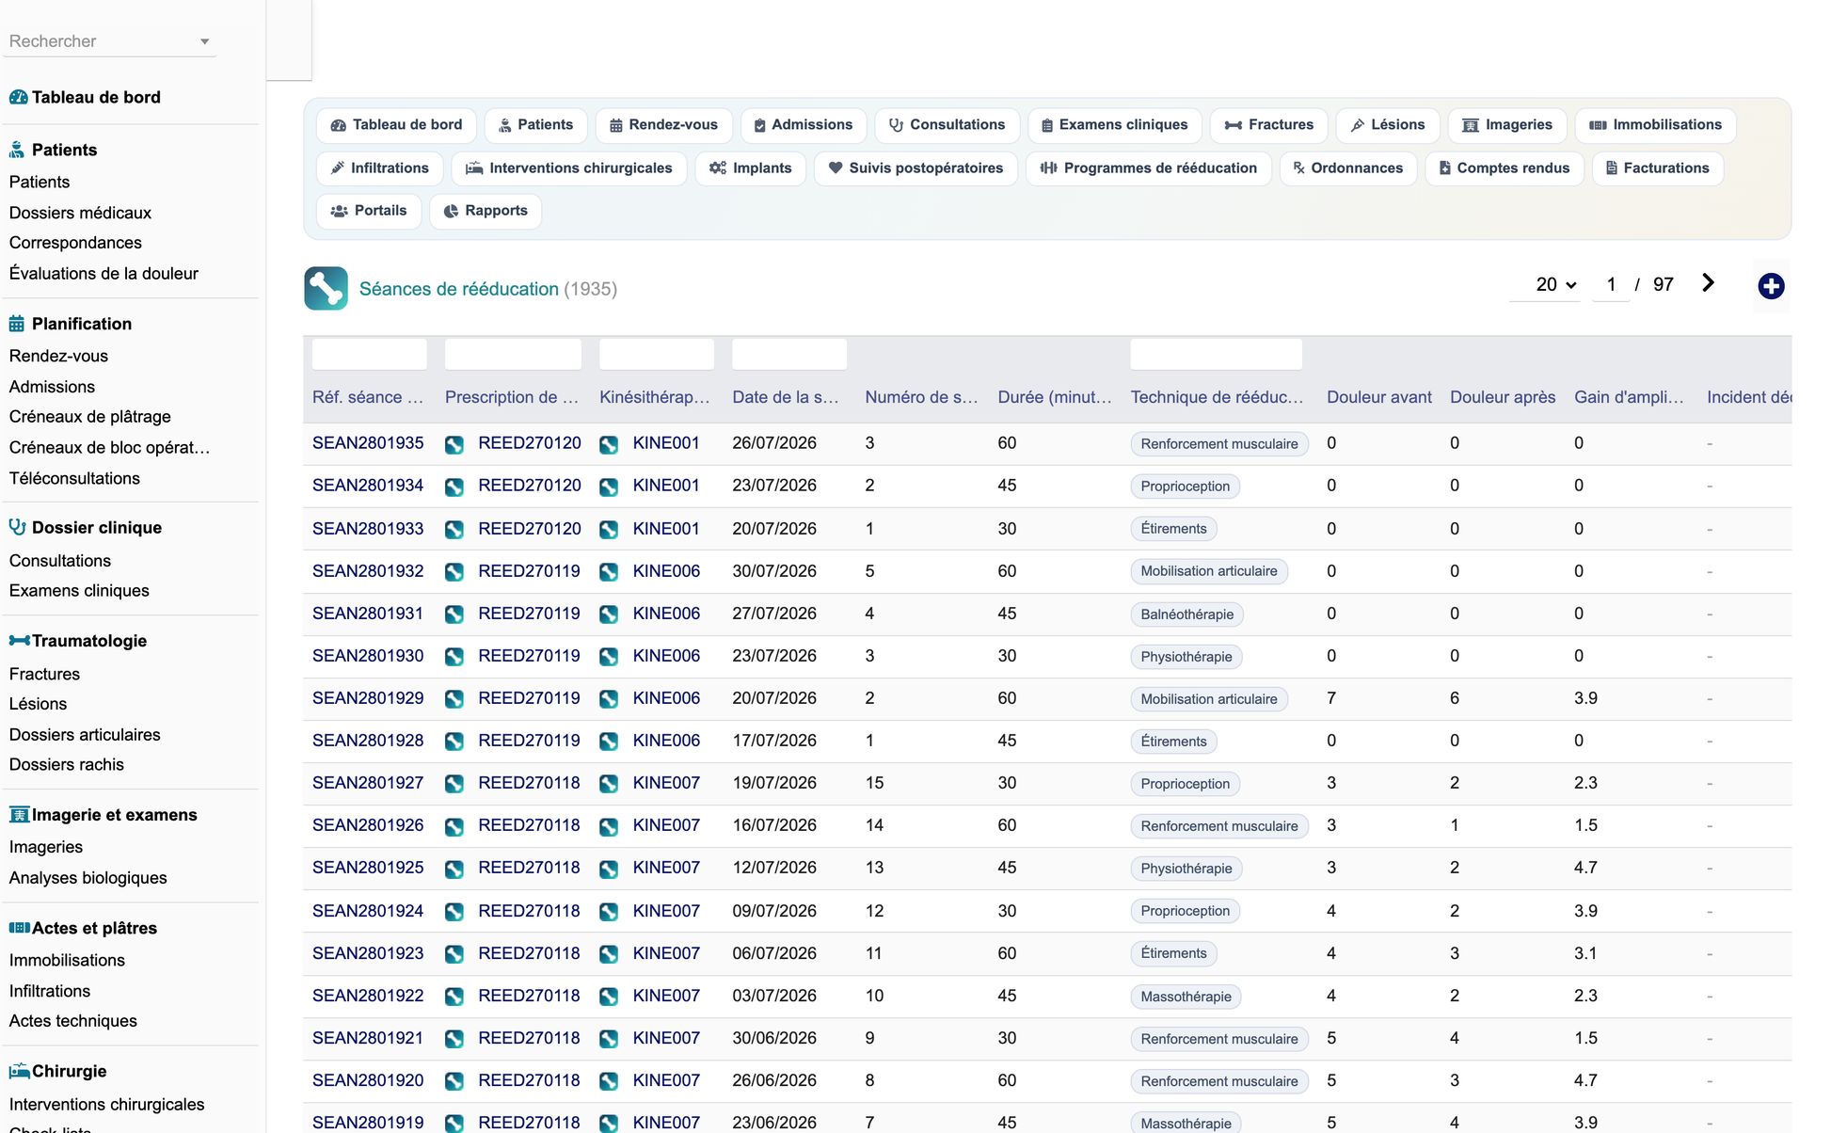The image size is (1831, 1133).
Task: Click the icon beside REED270120 in first row
Action: click(x=454, y=444)
